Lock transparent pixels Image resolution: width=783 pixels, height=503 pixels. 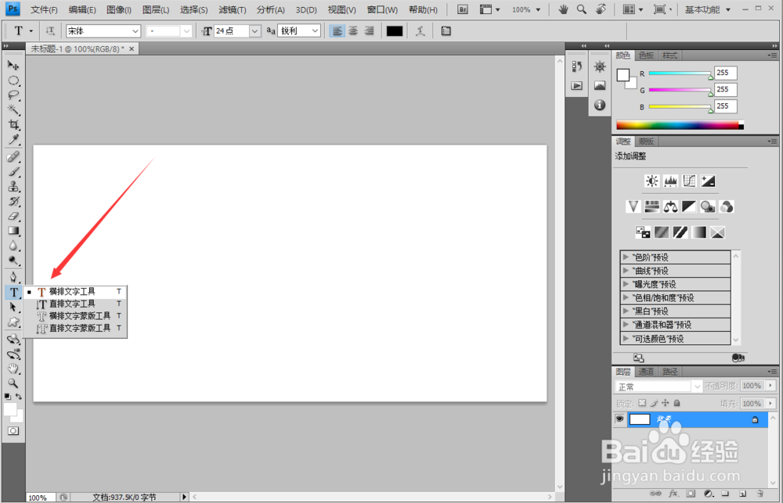(642, 403)
